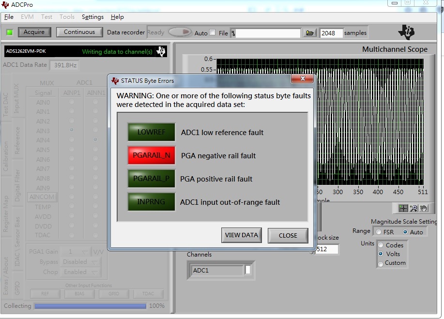The image size is (444, 319).
Task: Open the File menu
Action: point(9,17)
